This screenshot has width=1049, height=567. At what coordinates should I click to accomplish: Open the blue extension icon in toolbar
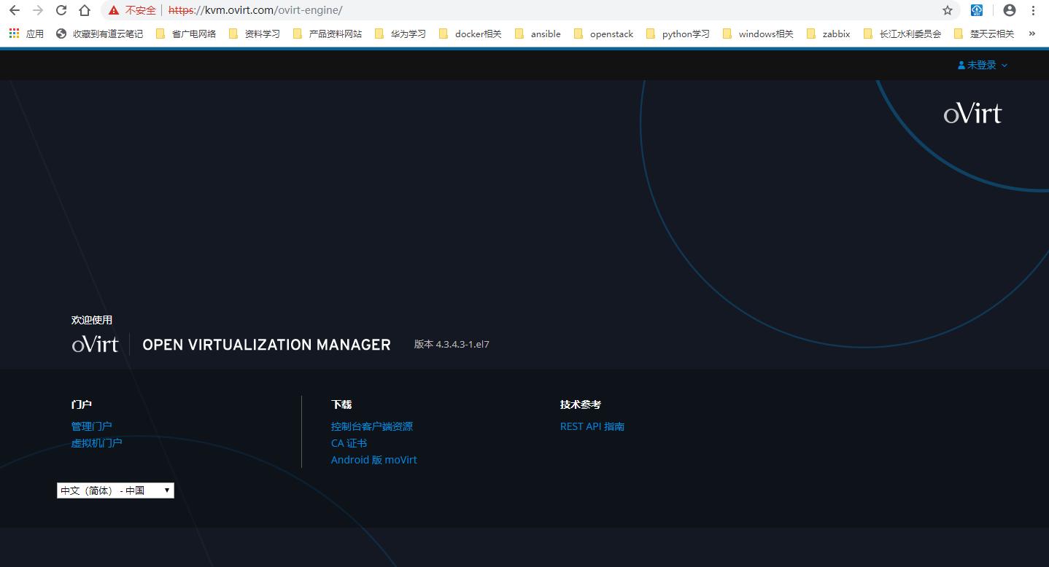977,10
